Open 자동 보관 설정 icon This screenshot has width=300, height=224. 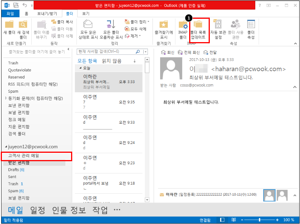tap(218, 25)
